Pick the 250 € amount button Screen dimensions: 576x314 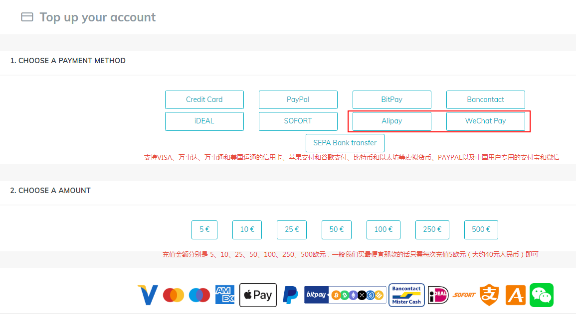(432, 230)
